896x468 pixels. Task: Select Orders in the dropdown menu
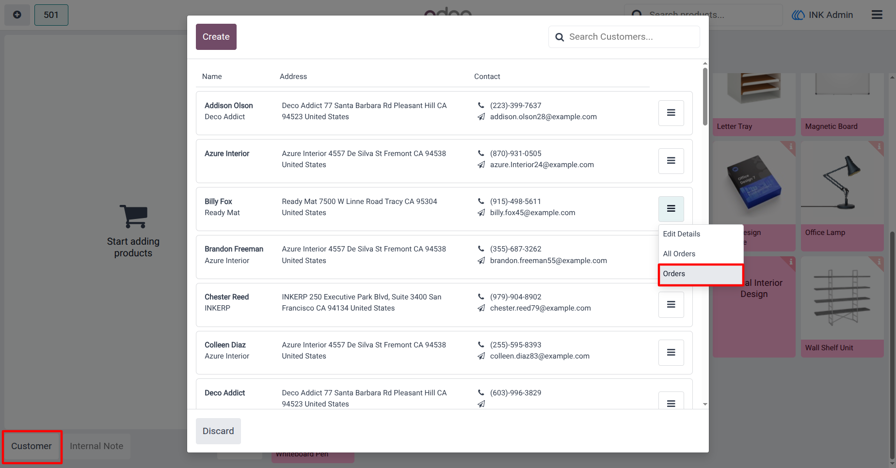(x=701, y=274)
